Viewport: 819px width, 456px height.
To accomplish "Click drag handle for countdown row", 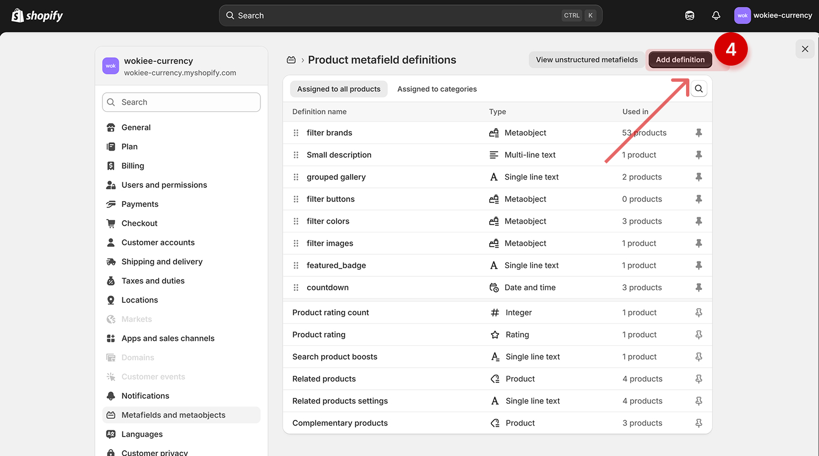I will coord(296,288).
